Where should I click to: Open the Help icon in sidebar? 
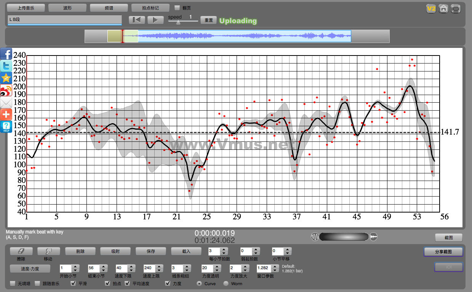point(6,127)
